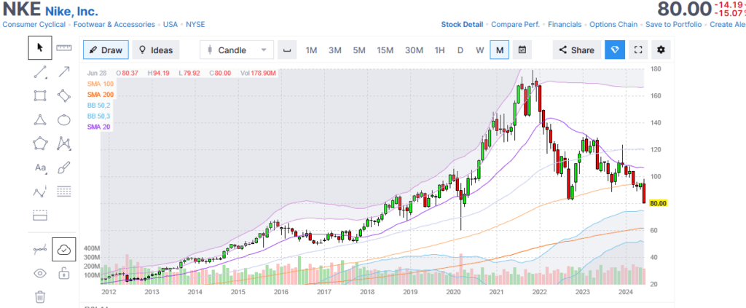Switch to 5M timeframe
This screenshot has width=746, height=308.
click(x=359, y=50)
